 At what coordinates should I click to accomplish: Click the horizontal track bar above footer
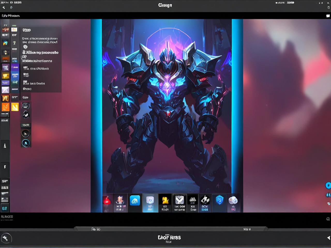[171, 229]
